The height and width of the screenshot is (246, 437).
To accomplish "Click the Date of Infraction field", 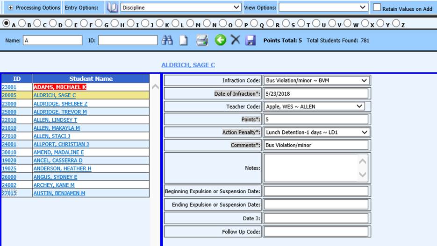I will pos(316,93).
